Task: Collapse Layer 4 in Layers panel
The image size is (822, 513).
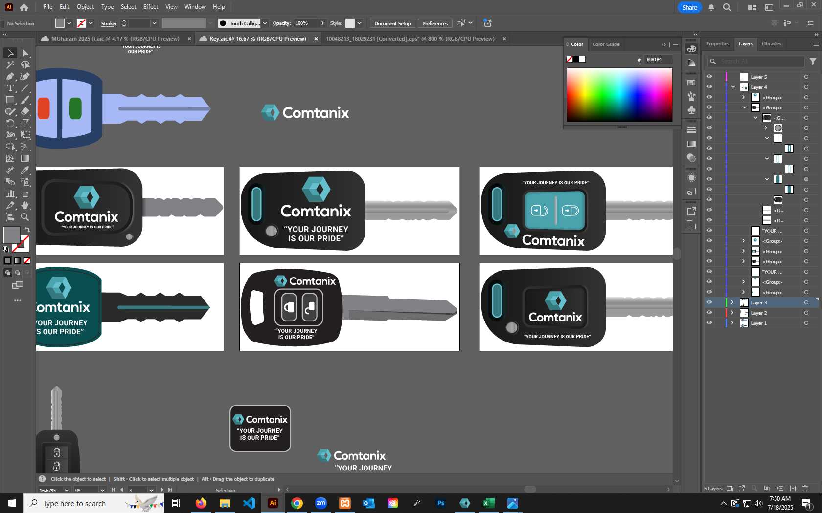Action: [733, 87]
